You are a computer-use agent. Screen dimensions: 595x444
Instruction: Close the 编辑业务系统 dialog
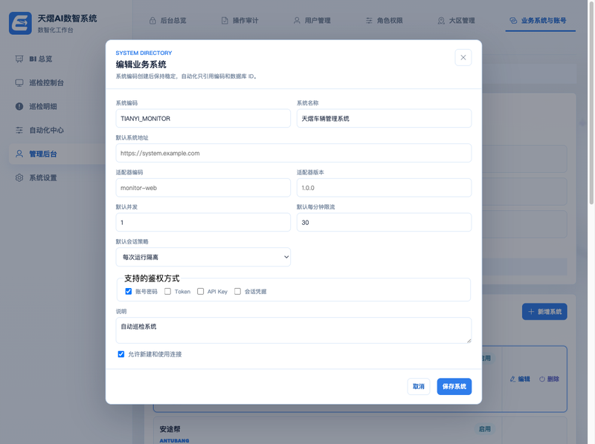pos(463,58)
